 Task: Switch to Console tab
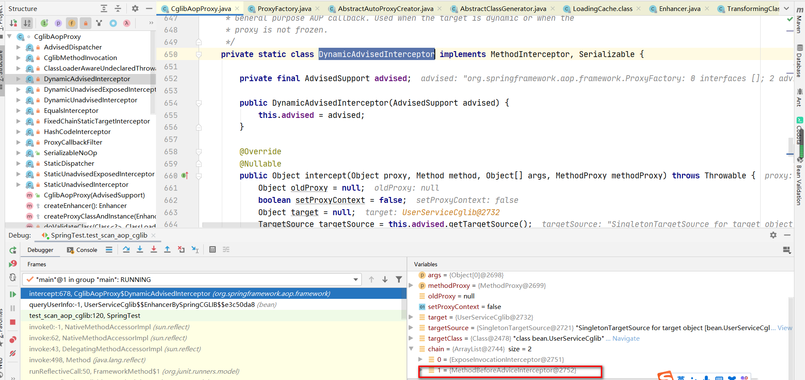tap(82, 250)
